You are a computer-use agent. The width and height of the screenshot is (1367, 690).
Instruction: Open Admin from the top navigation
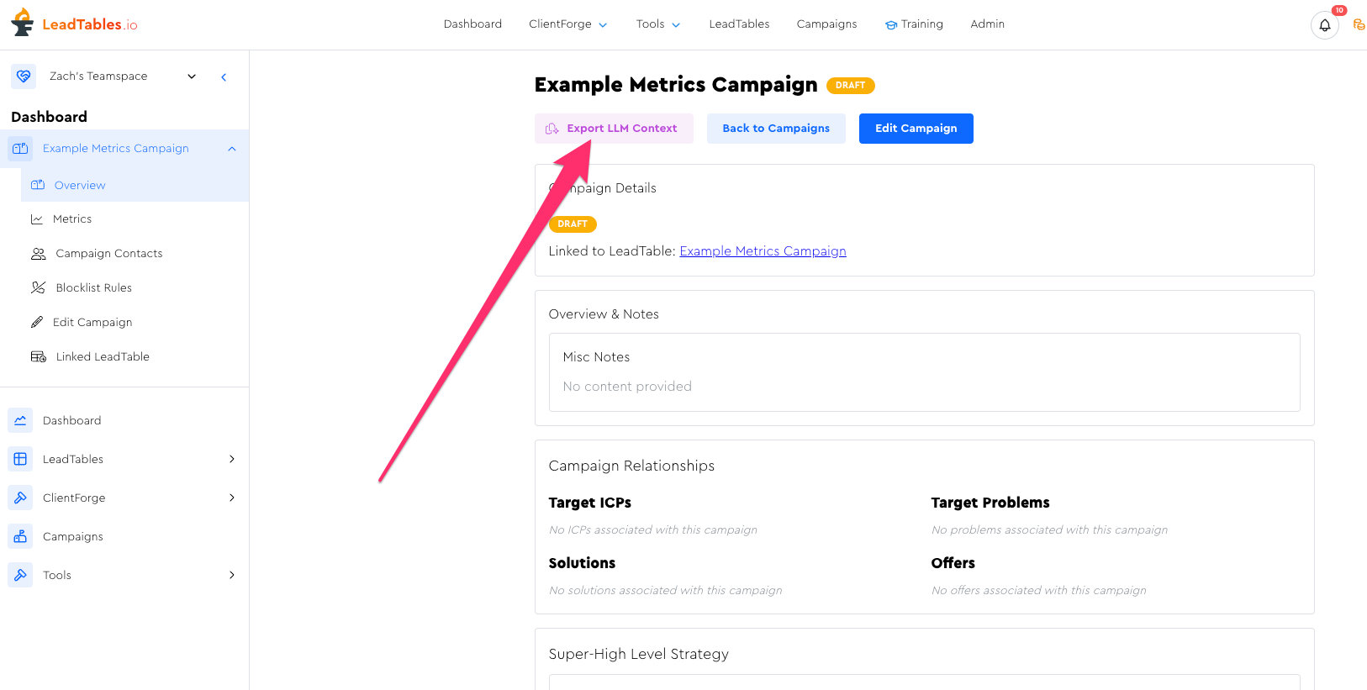tap(987, 24)
